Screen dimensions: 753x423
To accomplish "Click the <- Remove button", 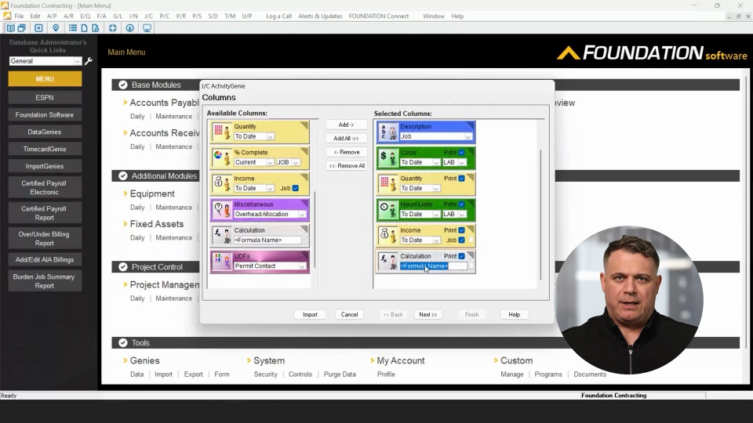I will [346, 152].
